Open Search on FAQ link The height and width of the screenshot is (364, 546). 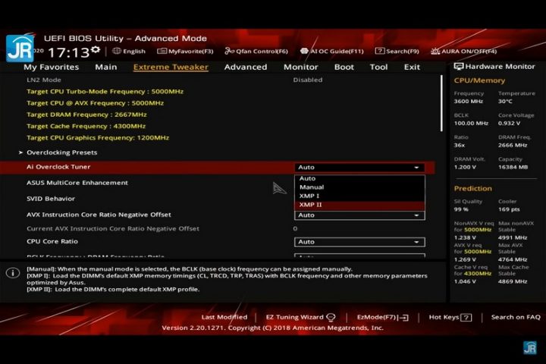[516, 317]
